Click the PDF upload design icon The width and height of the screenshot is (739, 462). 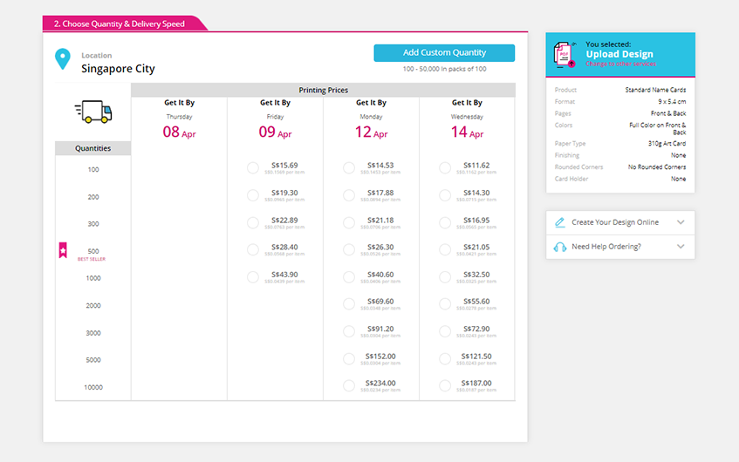click(564, 54)
